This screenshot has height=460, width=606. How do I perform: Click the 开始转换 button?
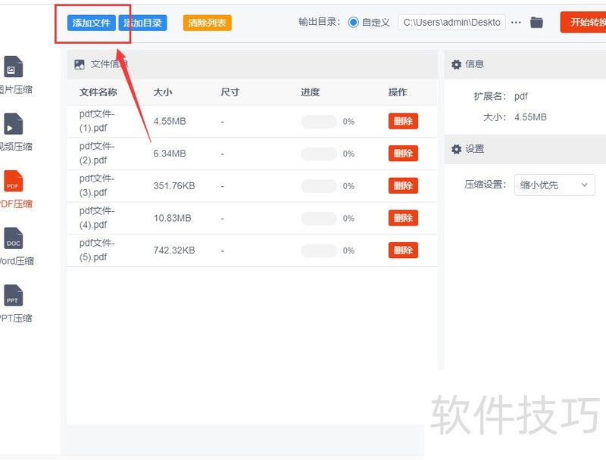[x=583, y=23]
